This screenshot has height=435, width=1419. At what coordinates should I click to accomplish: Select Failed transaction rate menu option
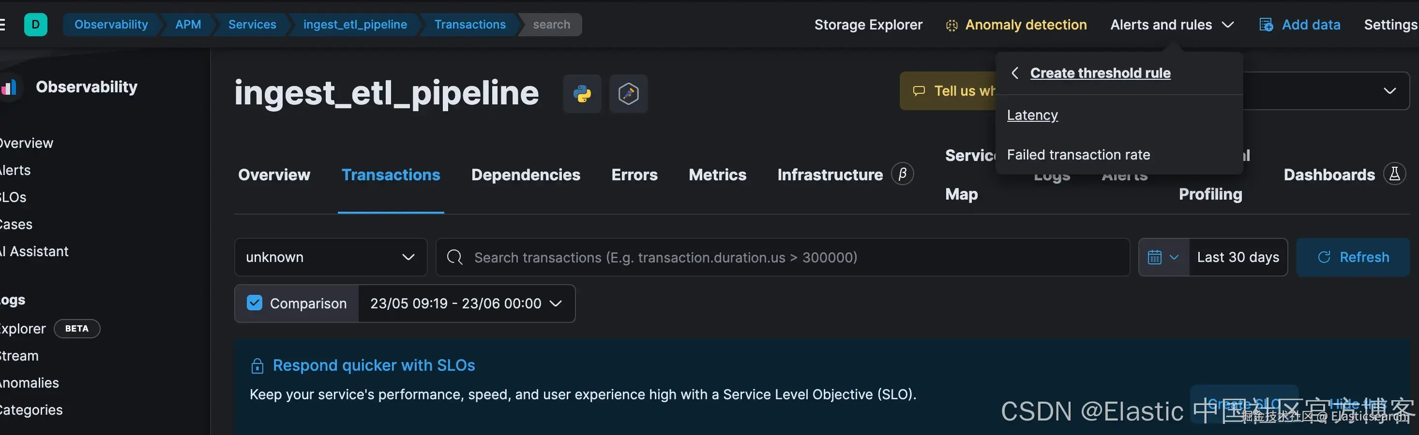coord(1078,155)
